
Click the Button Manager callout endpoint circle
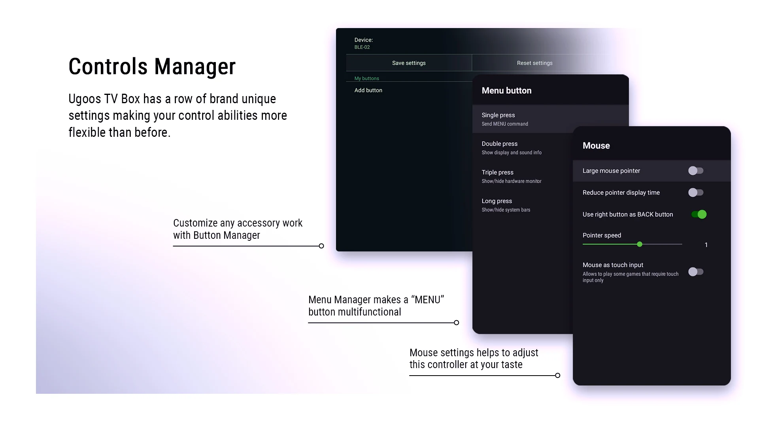click(x=321, y=246)
